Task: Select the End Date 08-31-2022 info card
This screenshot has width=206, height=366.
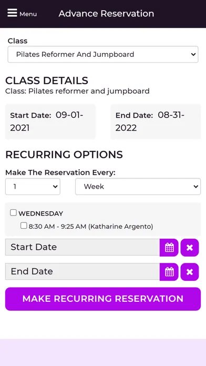Action: coord(156,121)
